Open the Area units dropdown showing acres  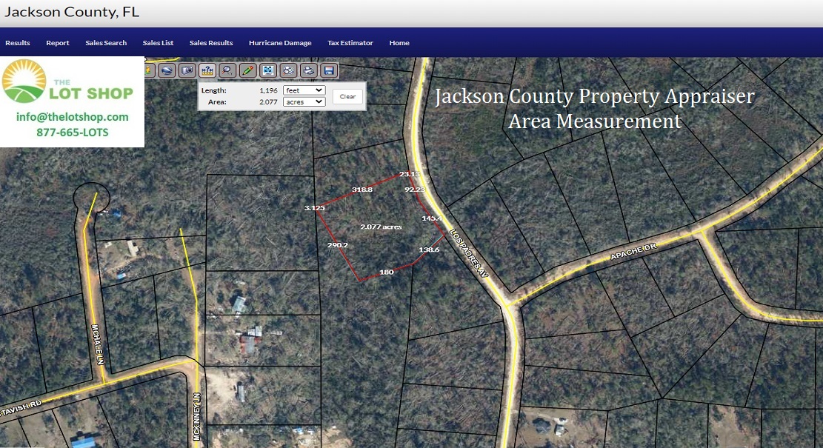point(304,102)
